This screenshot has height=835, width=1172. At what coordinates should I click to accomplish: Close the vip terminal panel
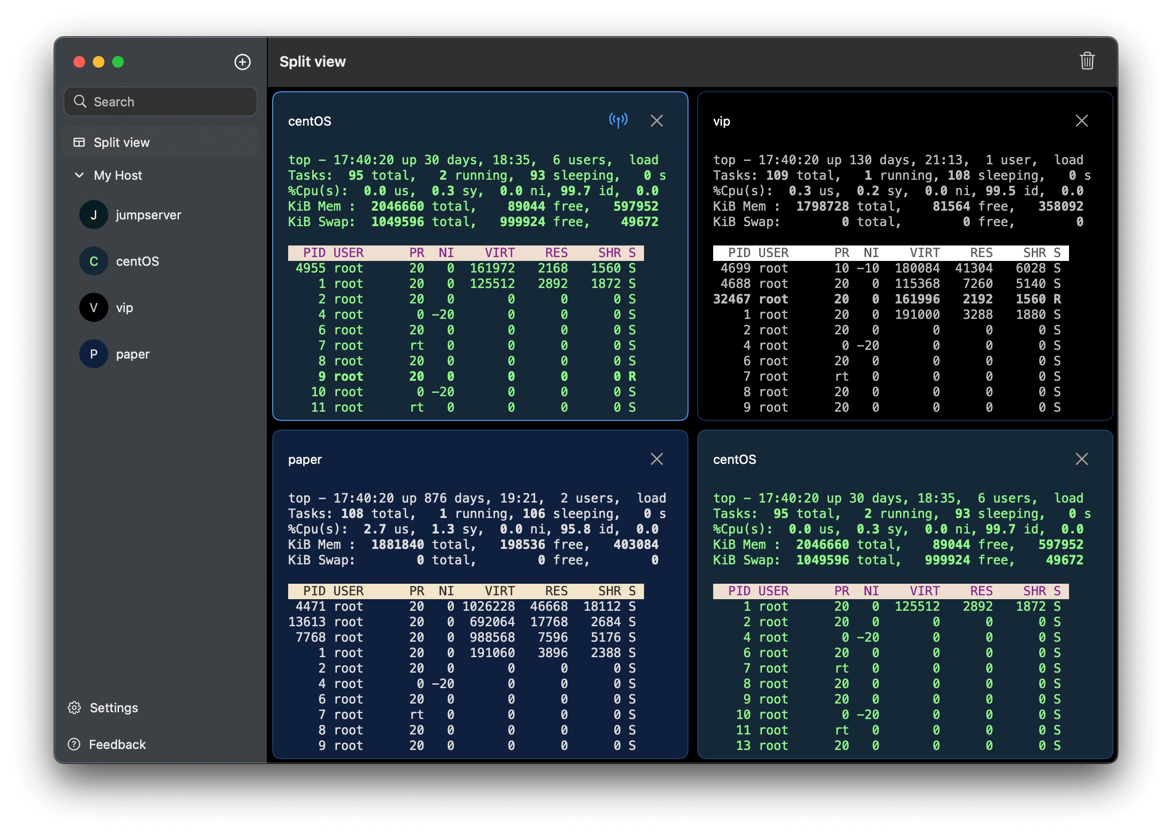coord(1083,119)
